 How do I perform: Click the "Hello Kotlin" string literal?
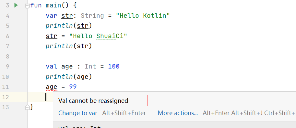pyautogui.click(x=143, y=16)
